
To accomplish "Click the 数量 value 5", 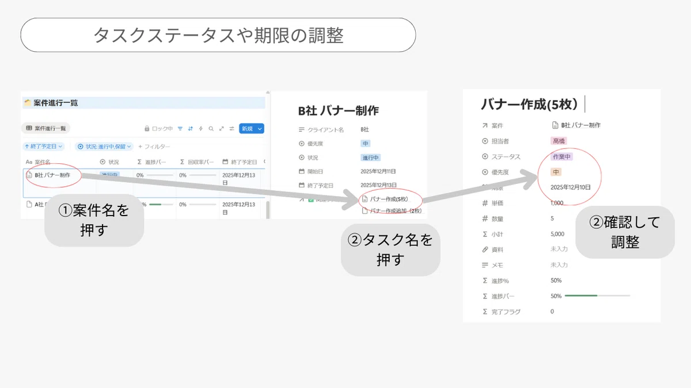I will point(552,218).
